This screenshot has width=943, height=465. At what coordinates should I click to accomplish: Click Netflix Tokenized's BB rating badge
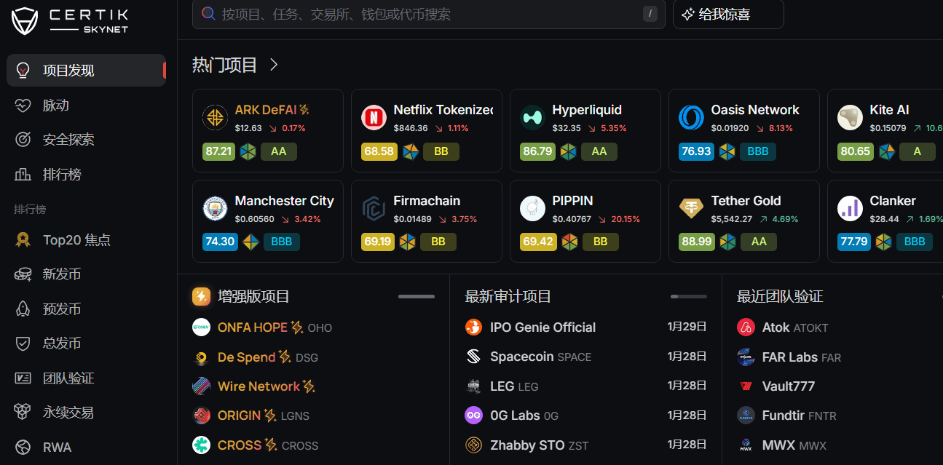(x=441, y=151)
